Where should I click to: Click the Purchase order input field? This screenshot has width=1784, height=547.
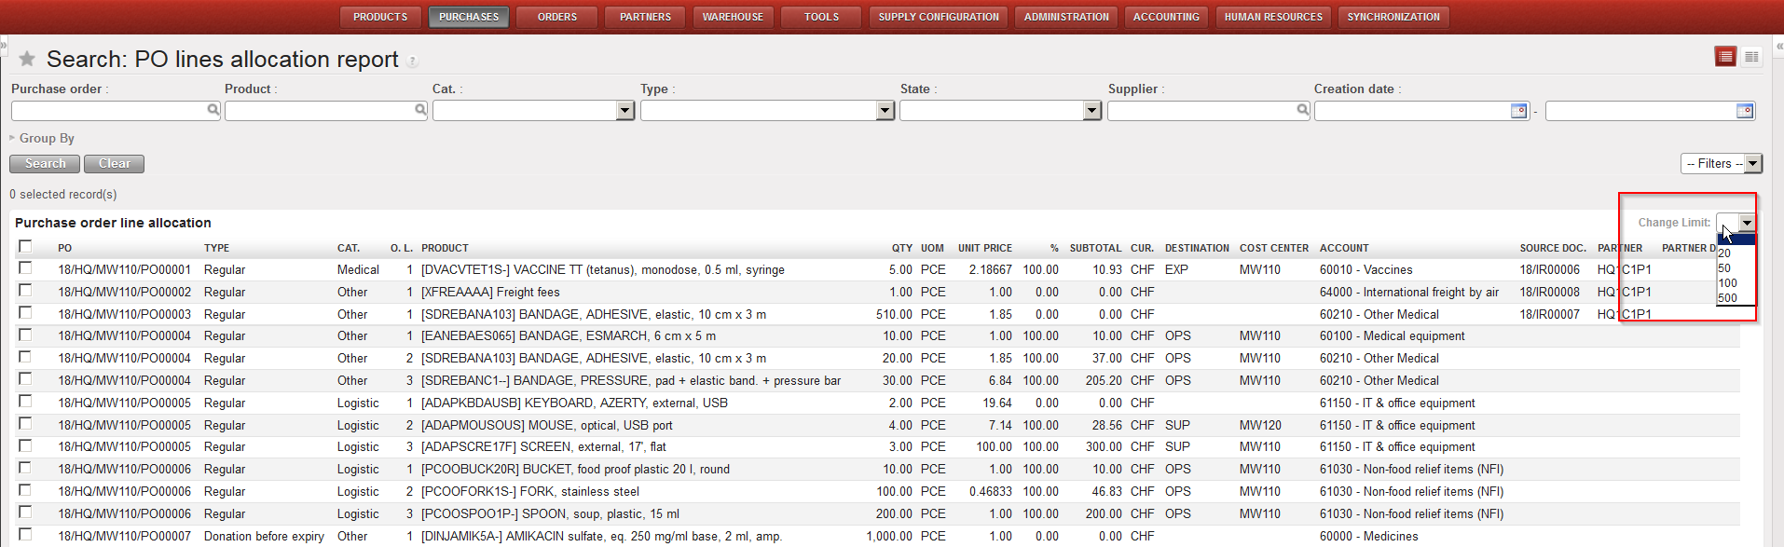pos(108,111)
